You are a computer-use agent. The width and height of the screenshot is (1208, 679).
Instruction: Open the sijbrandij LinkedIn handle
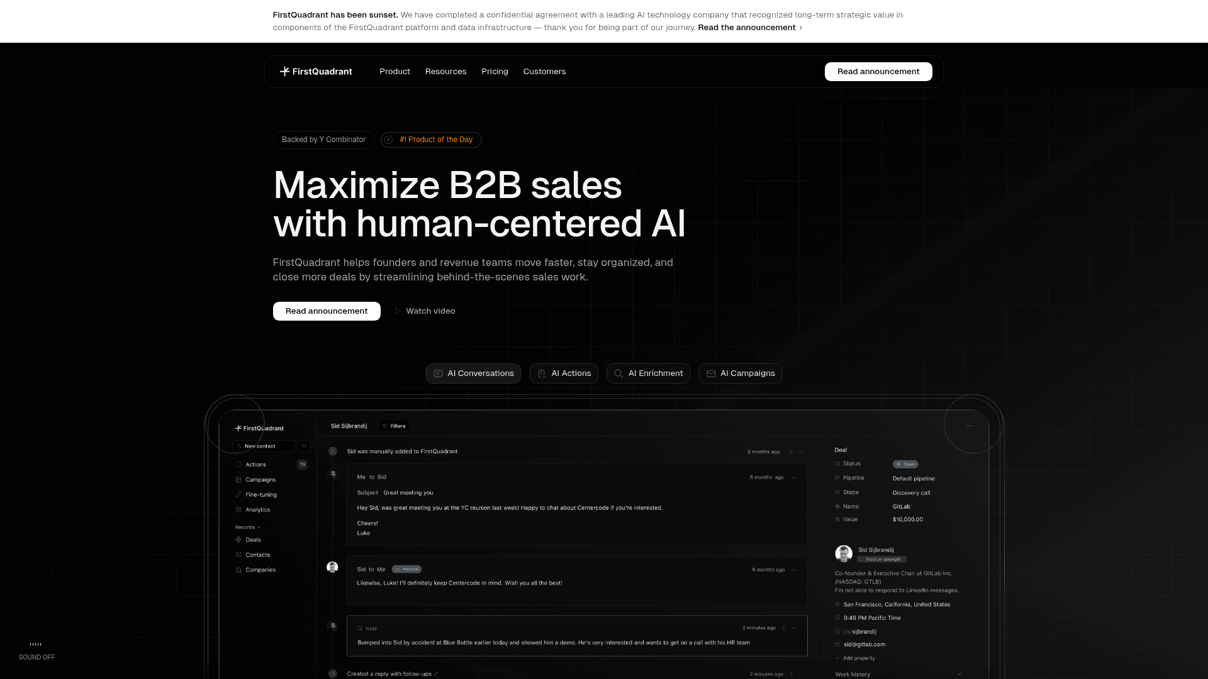864,632
